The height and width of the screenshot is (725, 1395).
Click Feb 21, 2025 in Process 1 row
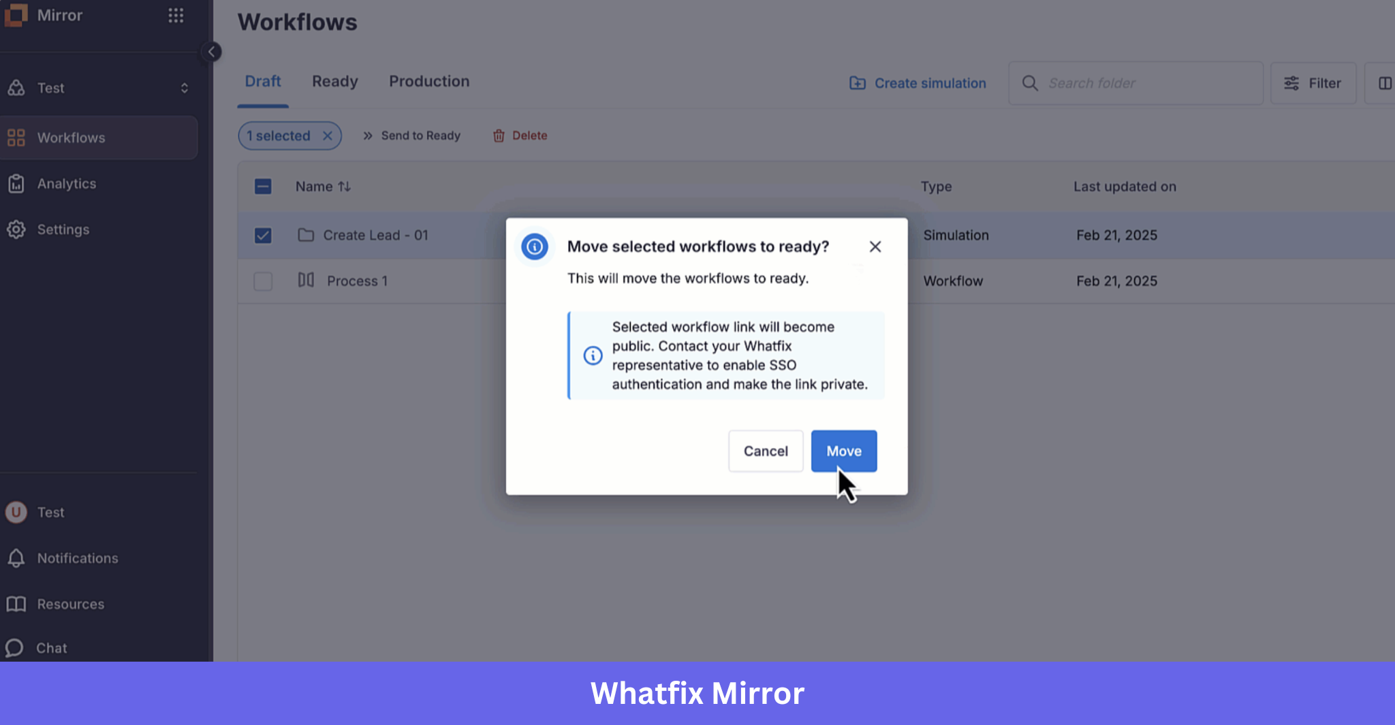pyautogui.click(x=1116, y=281)
